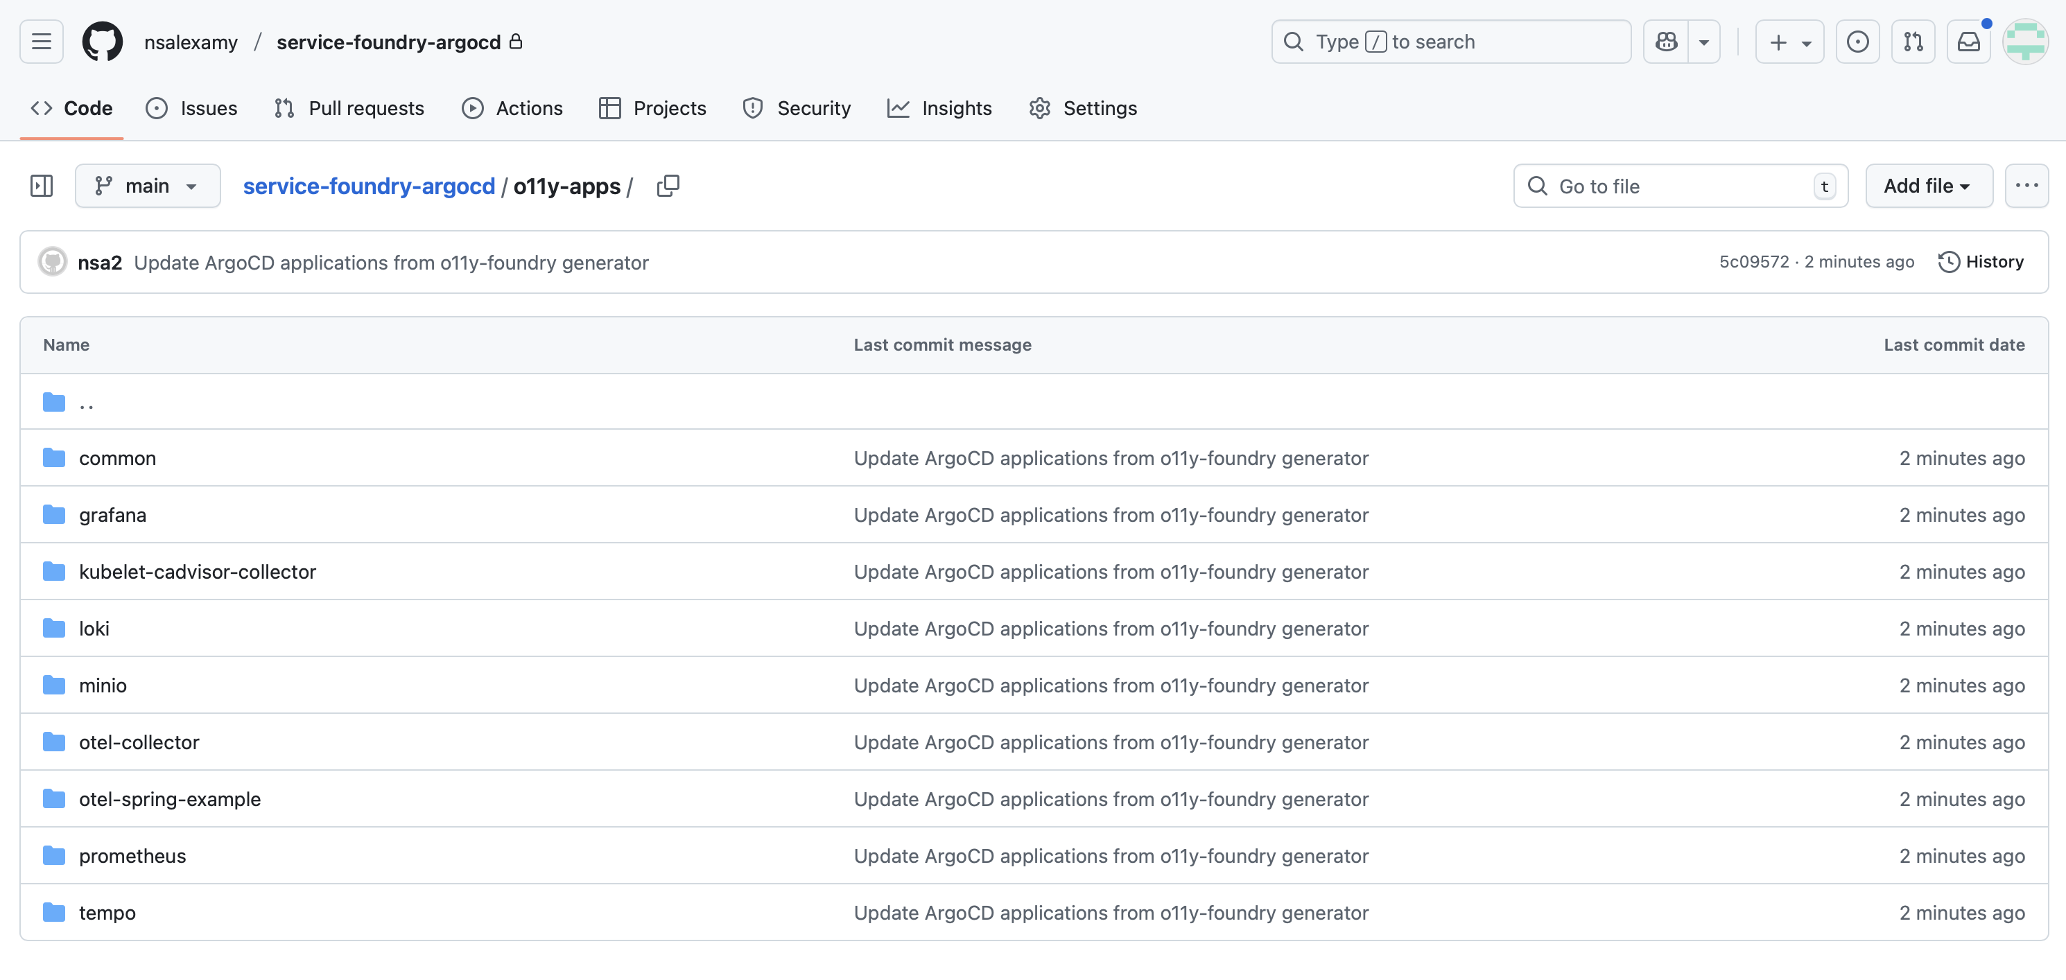Viewport: 2066px width, 980px height.
Task: Open your pull requests icon in header
Action: (x=1913, y=42)
